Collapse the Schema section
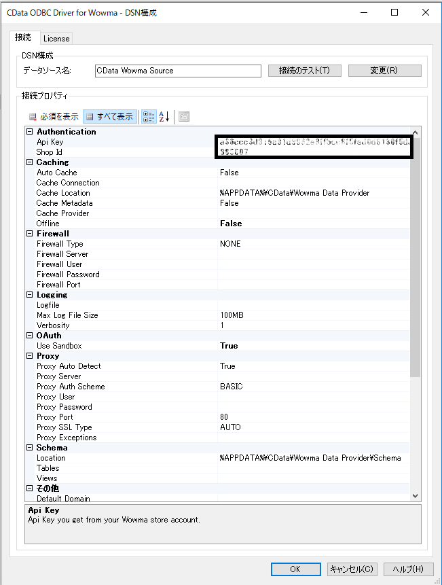Screen dimensions: 442x585 pos(29,447)
